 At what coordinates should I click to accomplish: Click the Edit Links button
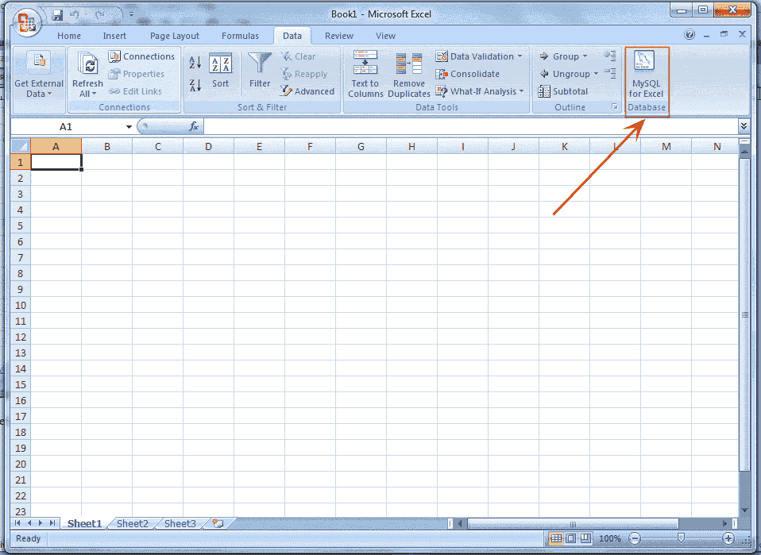(141, 91)
